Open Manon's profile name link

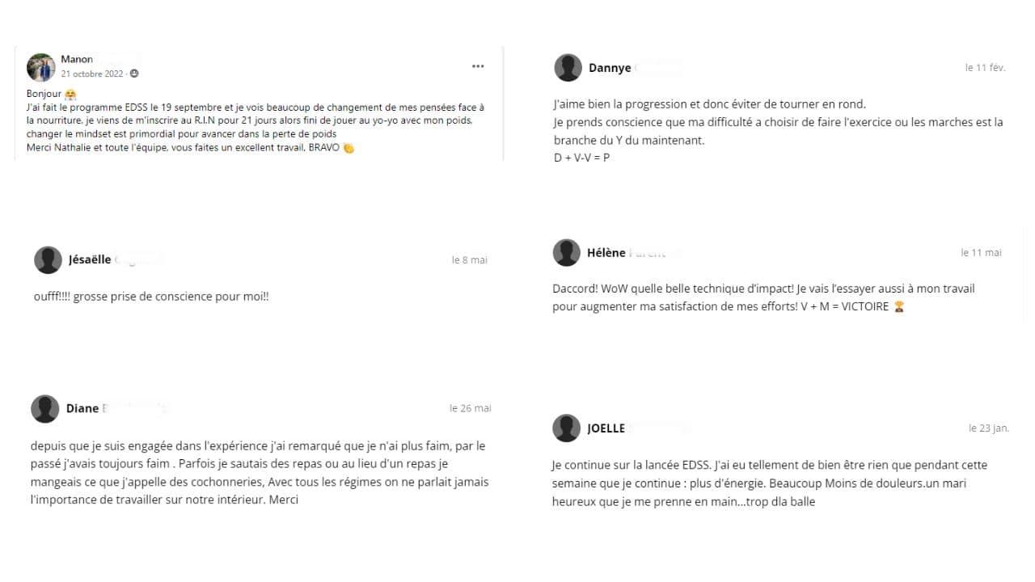(77, 59)
